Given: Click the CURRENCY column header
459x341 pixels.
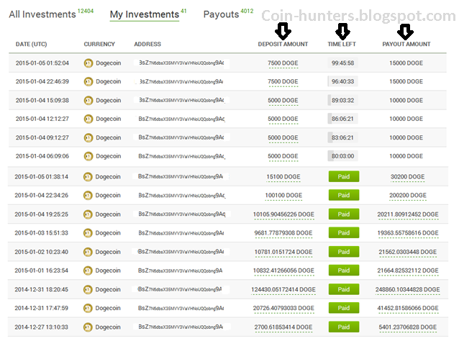Looking at the screenshot, I should tap(99, 44).
